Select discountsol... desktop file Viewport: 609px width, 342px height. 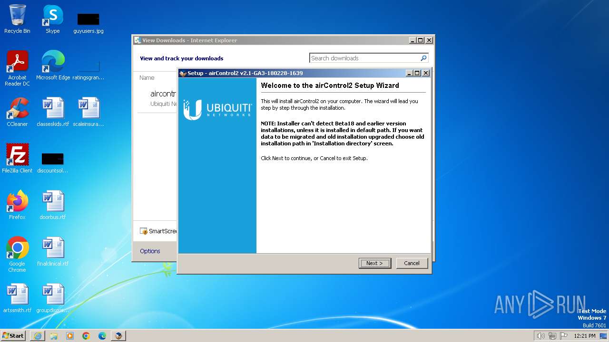point(53,162)
